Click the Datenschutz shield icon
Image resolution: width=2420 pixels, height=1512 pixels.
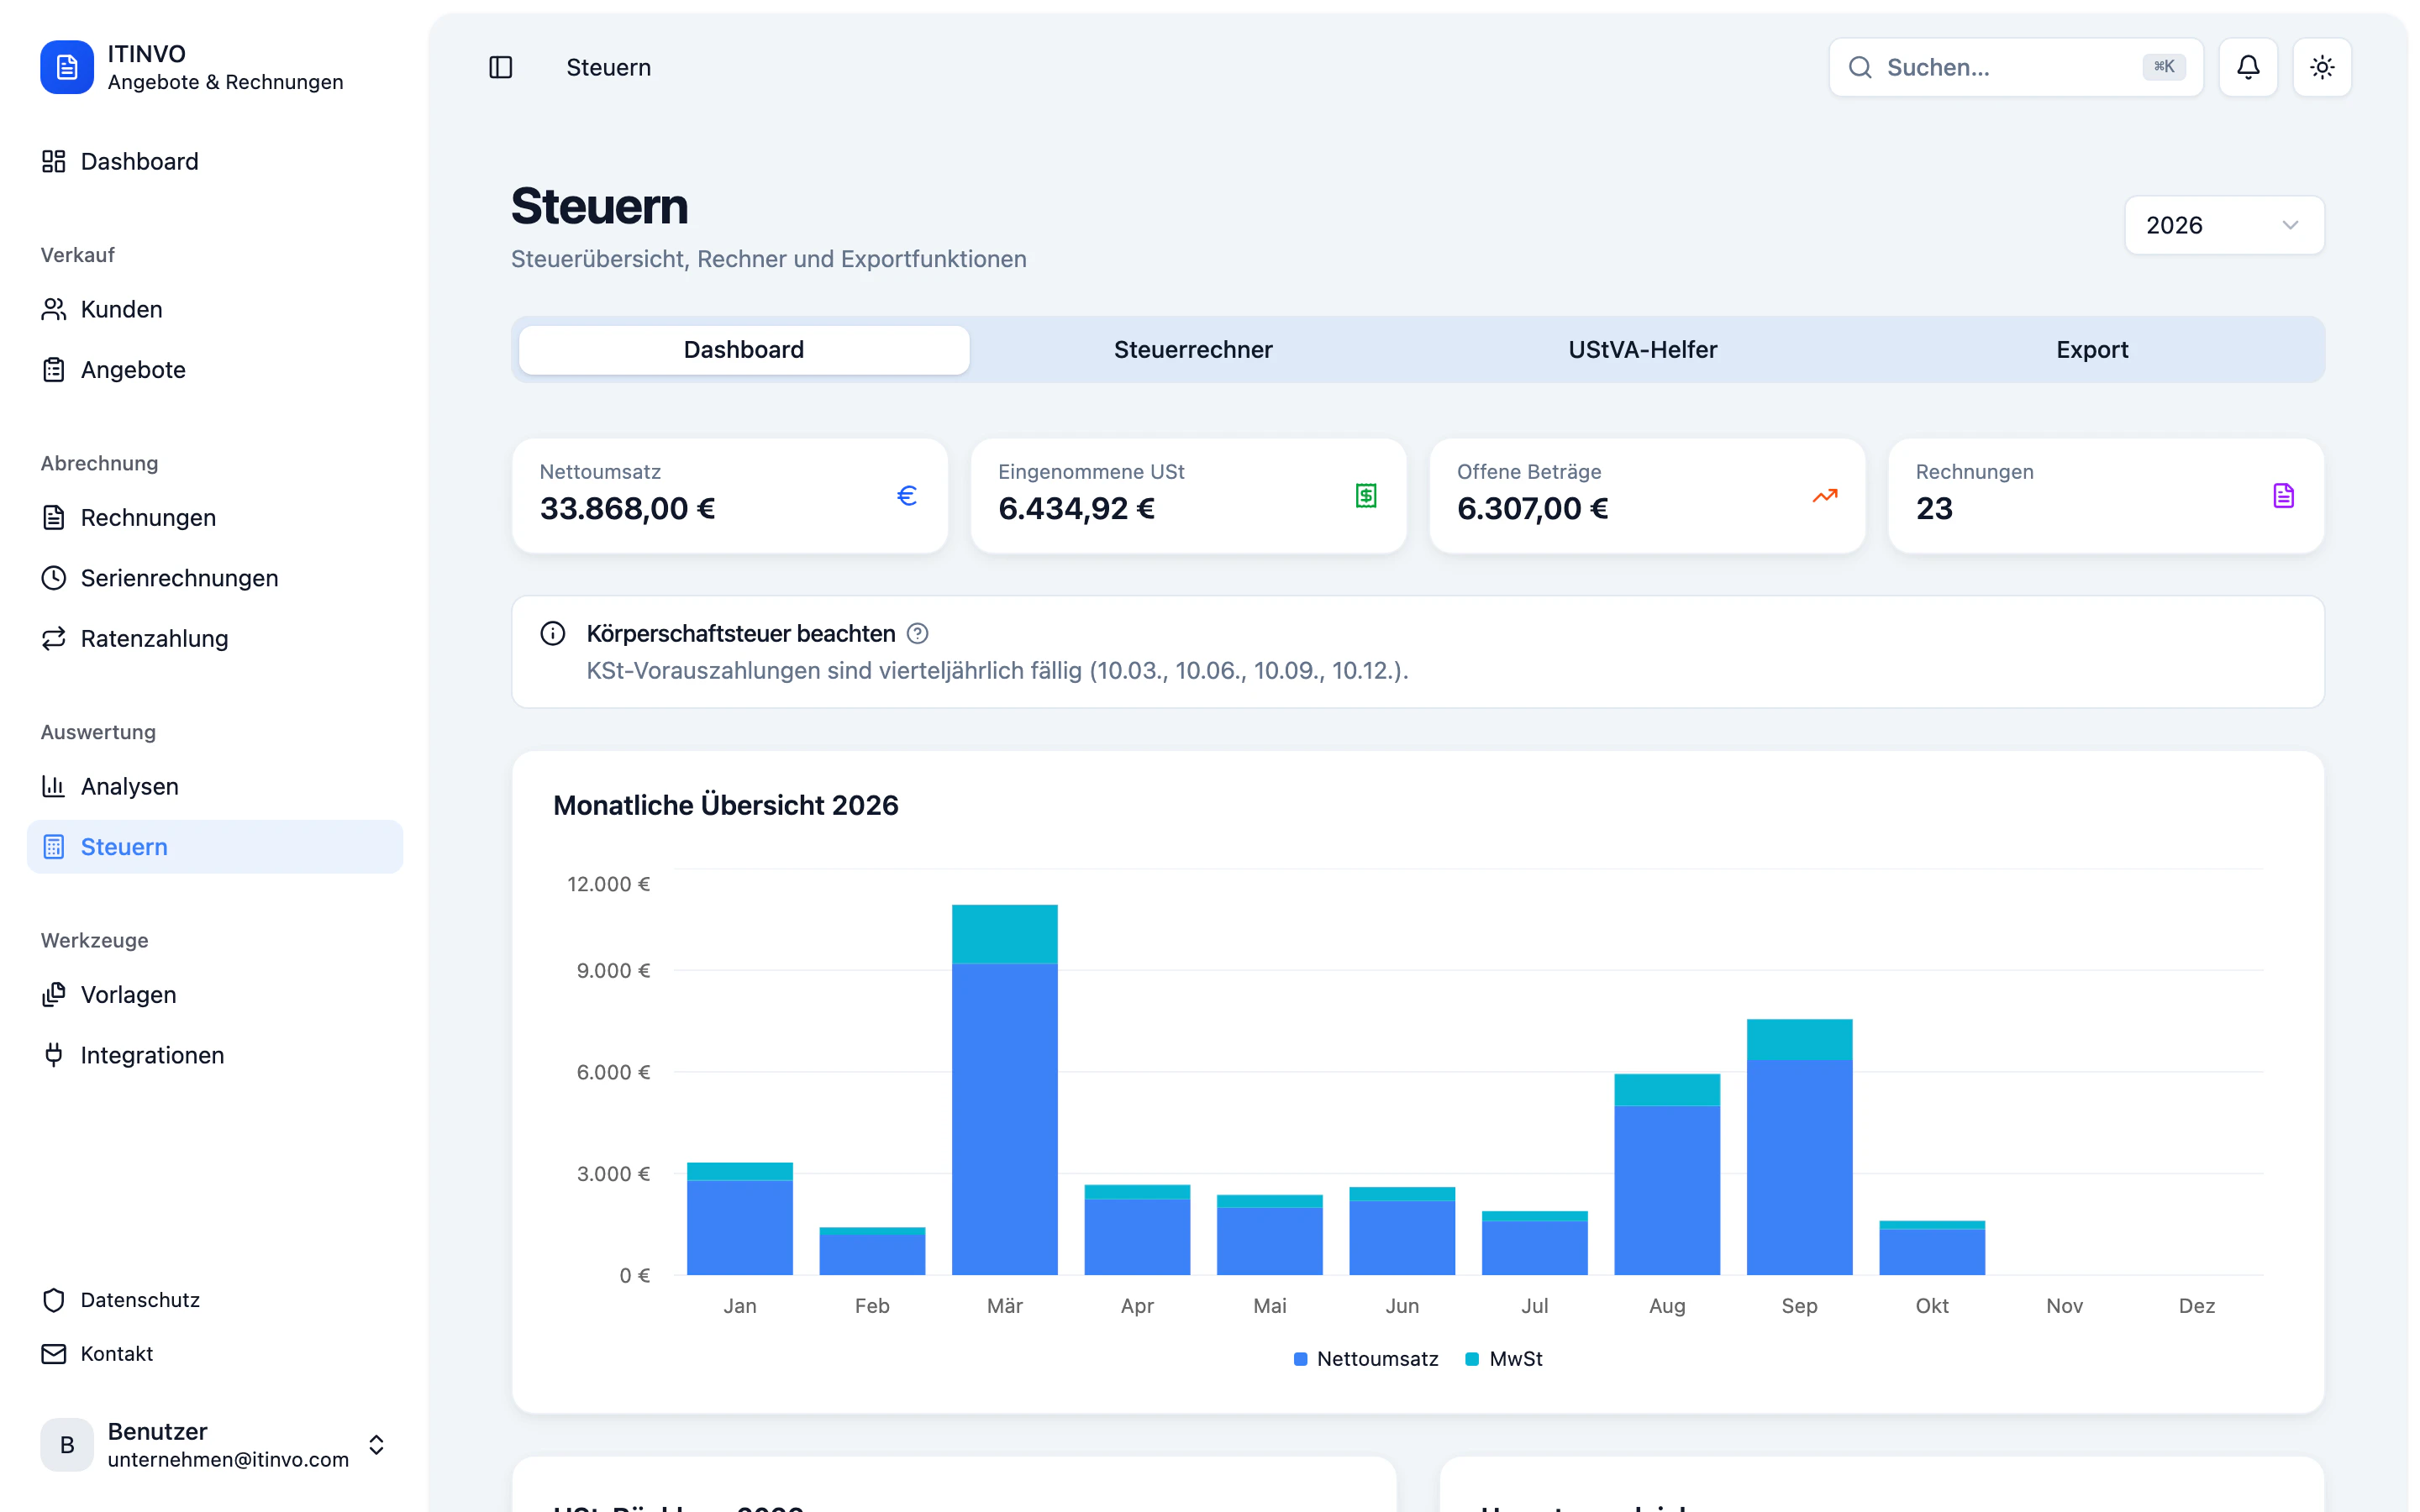coord(54,1300)
